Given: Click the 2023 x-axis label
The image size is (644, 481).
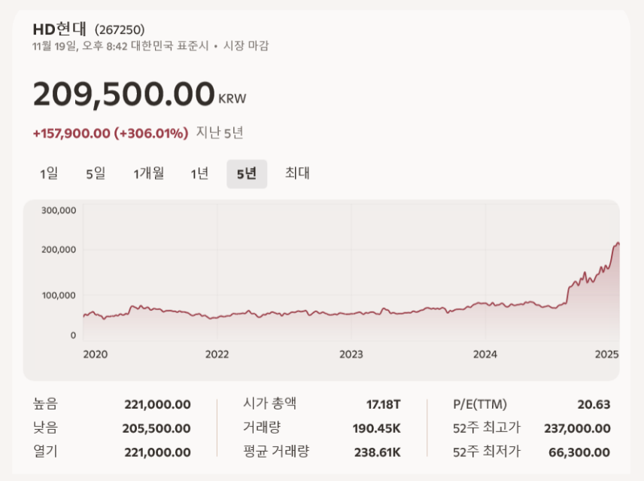Looking at the screenshot, I should [351, 355].
